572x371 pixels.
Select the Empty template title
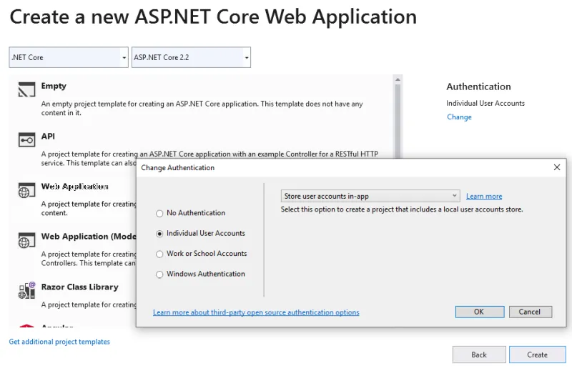click(x=54, y=86)
